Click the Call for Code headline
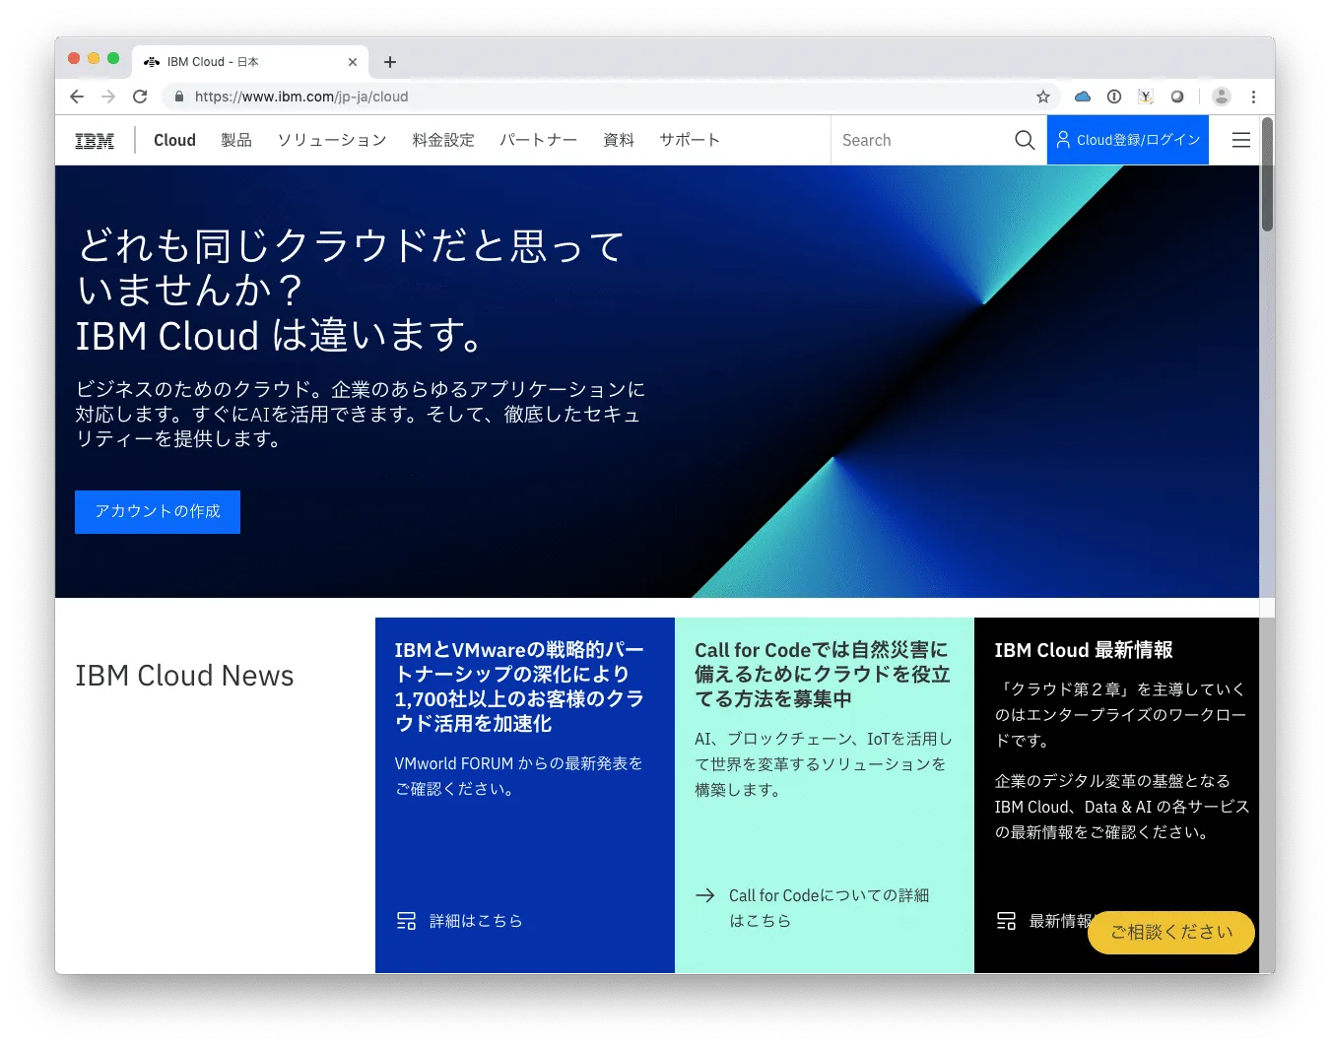The width and height of the screenshot is (1330, 1047). (x=823, y=675)
